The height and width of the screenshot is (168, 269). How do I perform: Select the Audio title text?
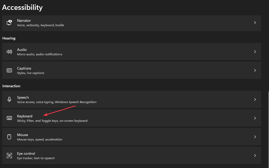tap(22, 50)
